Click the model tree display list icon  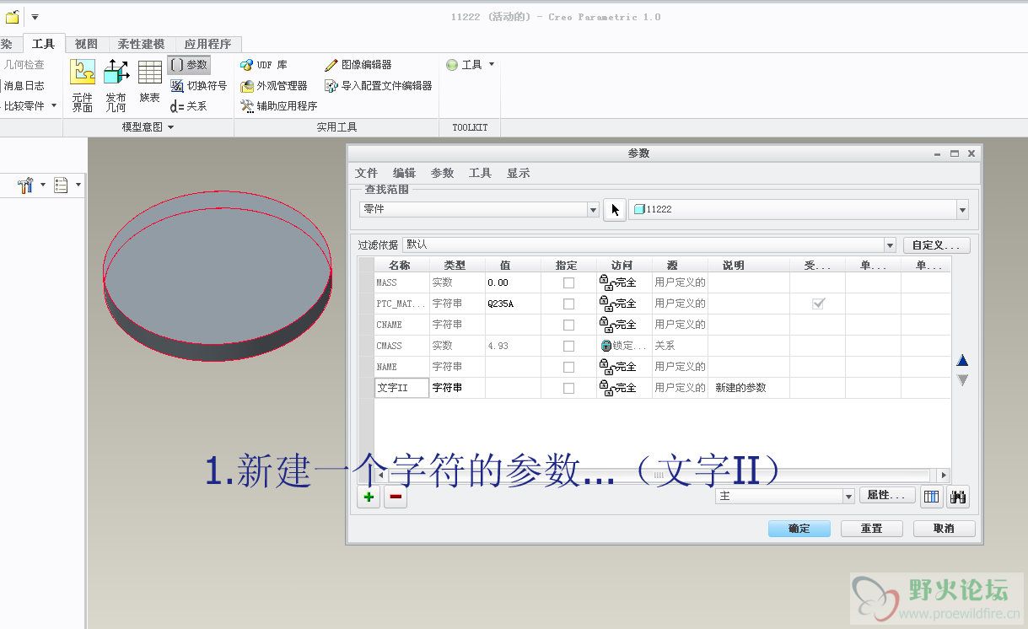(x=61, y=185)
